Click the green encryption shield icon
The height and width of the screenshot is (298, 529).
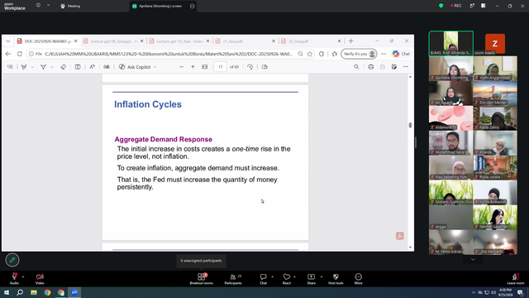click(441, 6)
